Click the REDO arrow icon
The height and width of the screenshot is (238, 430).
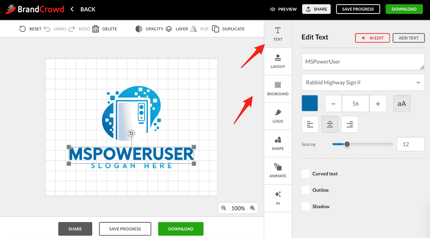click(x=72, y=29)
